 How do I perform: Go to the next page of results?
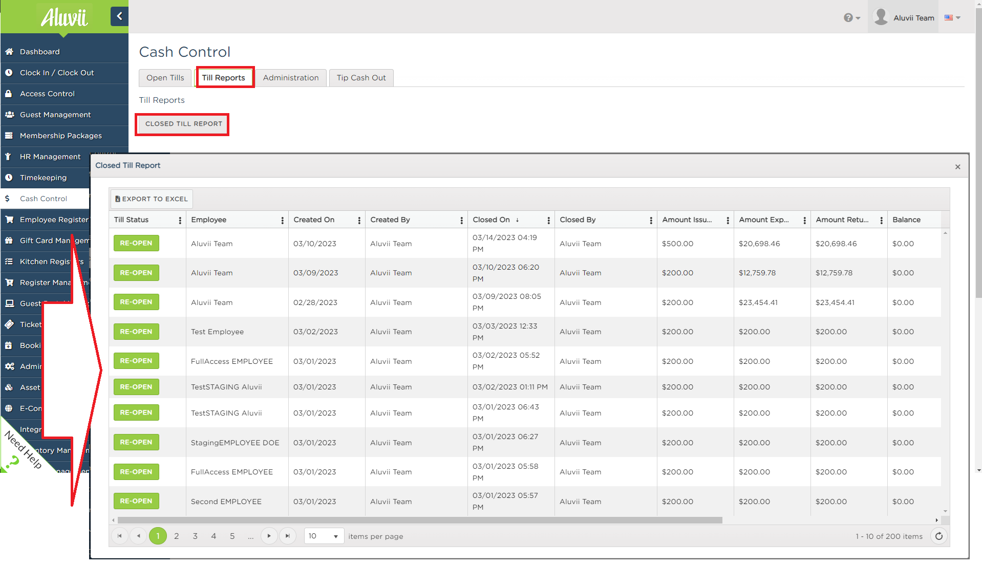coord(269,536)
